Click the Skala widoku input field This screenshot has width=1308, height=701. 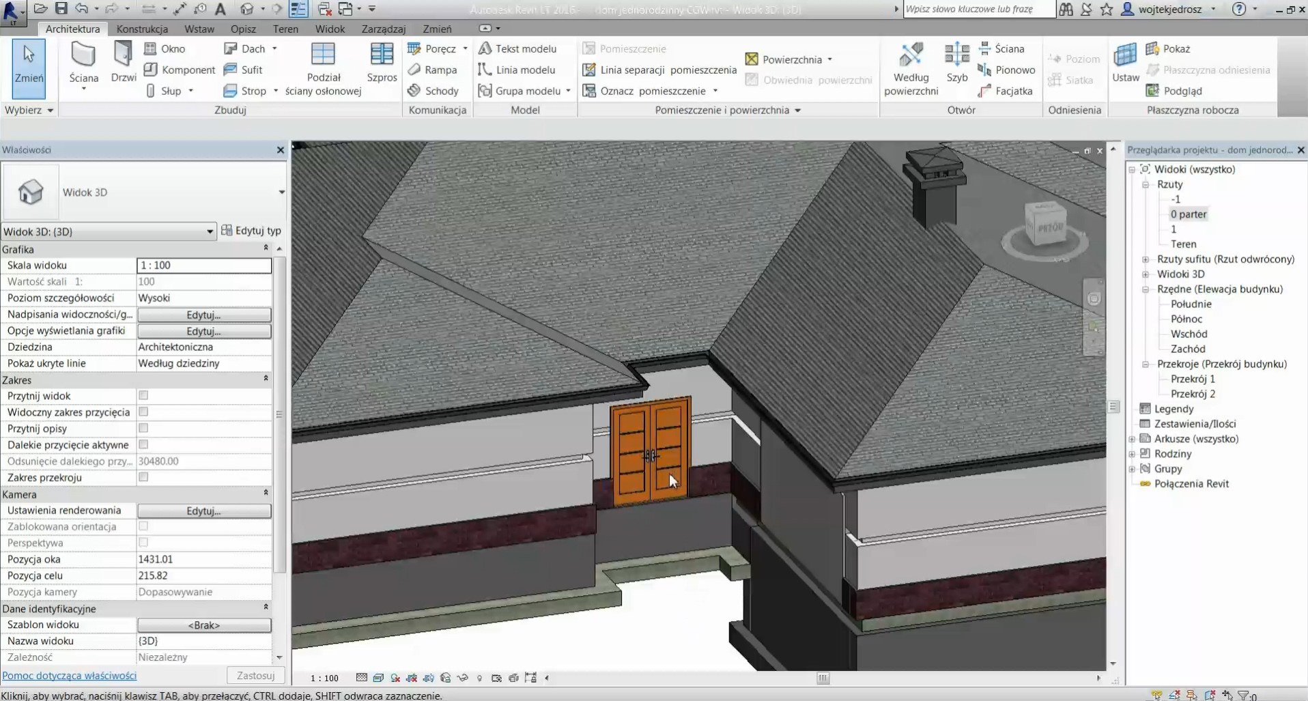(x=204, y=266)
